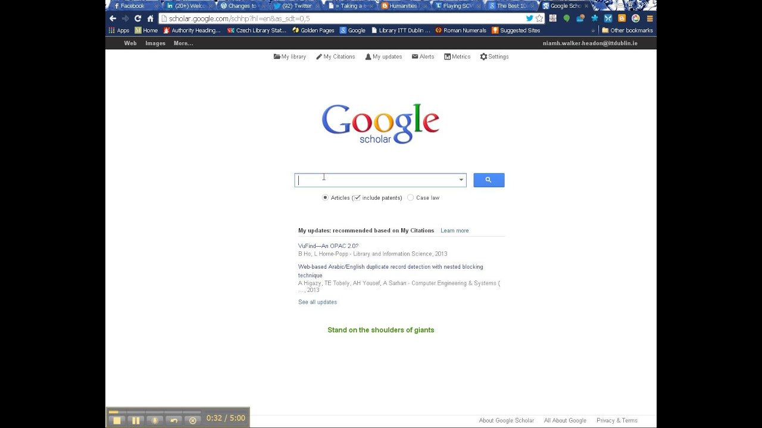The height and width of the screenshot is (428, 762).
Task: Open My updates bell link
Action: [383, 56]
